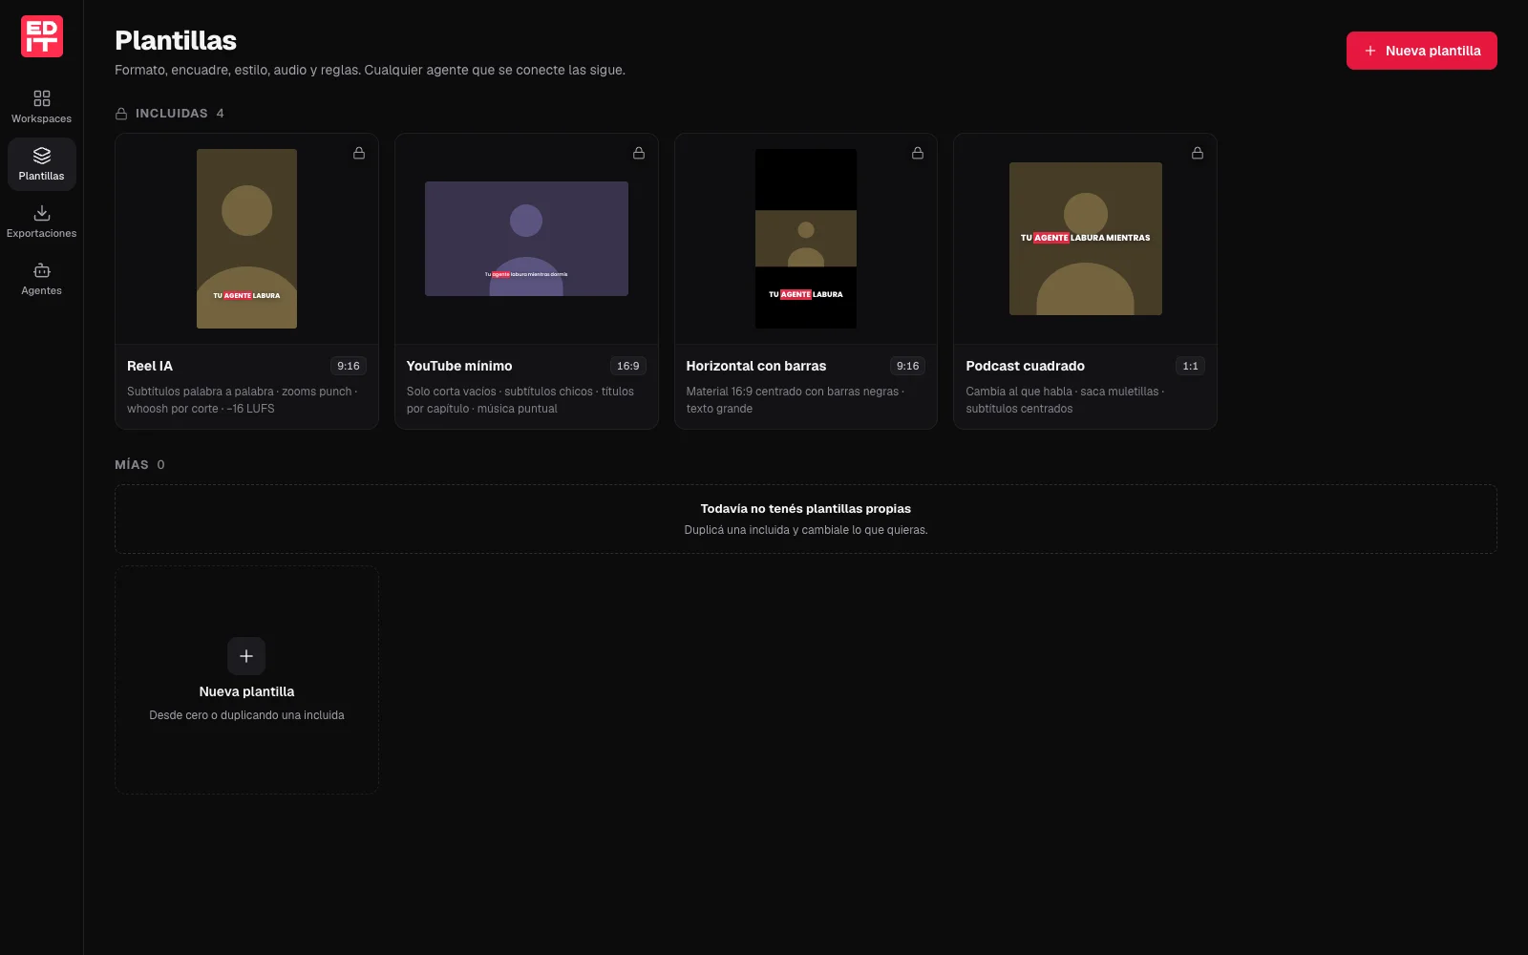Click the MÍAS section heading

pyautogui.click(x=132, y=465)
